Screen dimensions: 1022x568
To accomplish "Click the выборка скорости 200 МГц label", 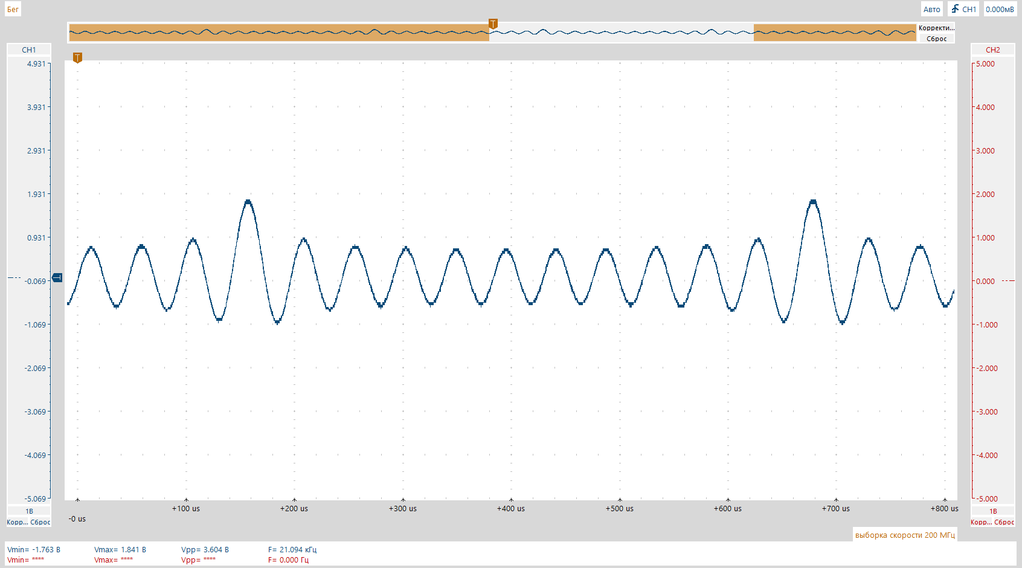I will tap(905, 535).
